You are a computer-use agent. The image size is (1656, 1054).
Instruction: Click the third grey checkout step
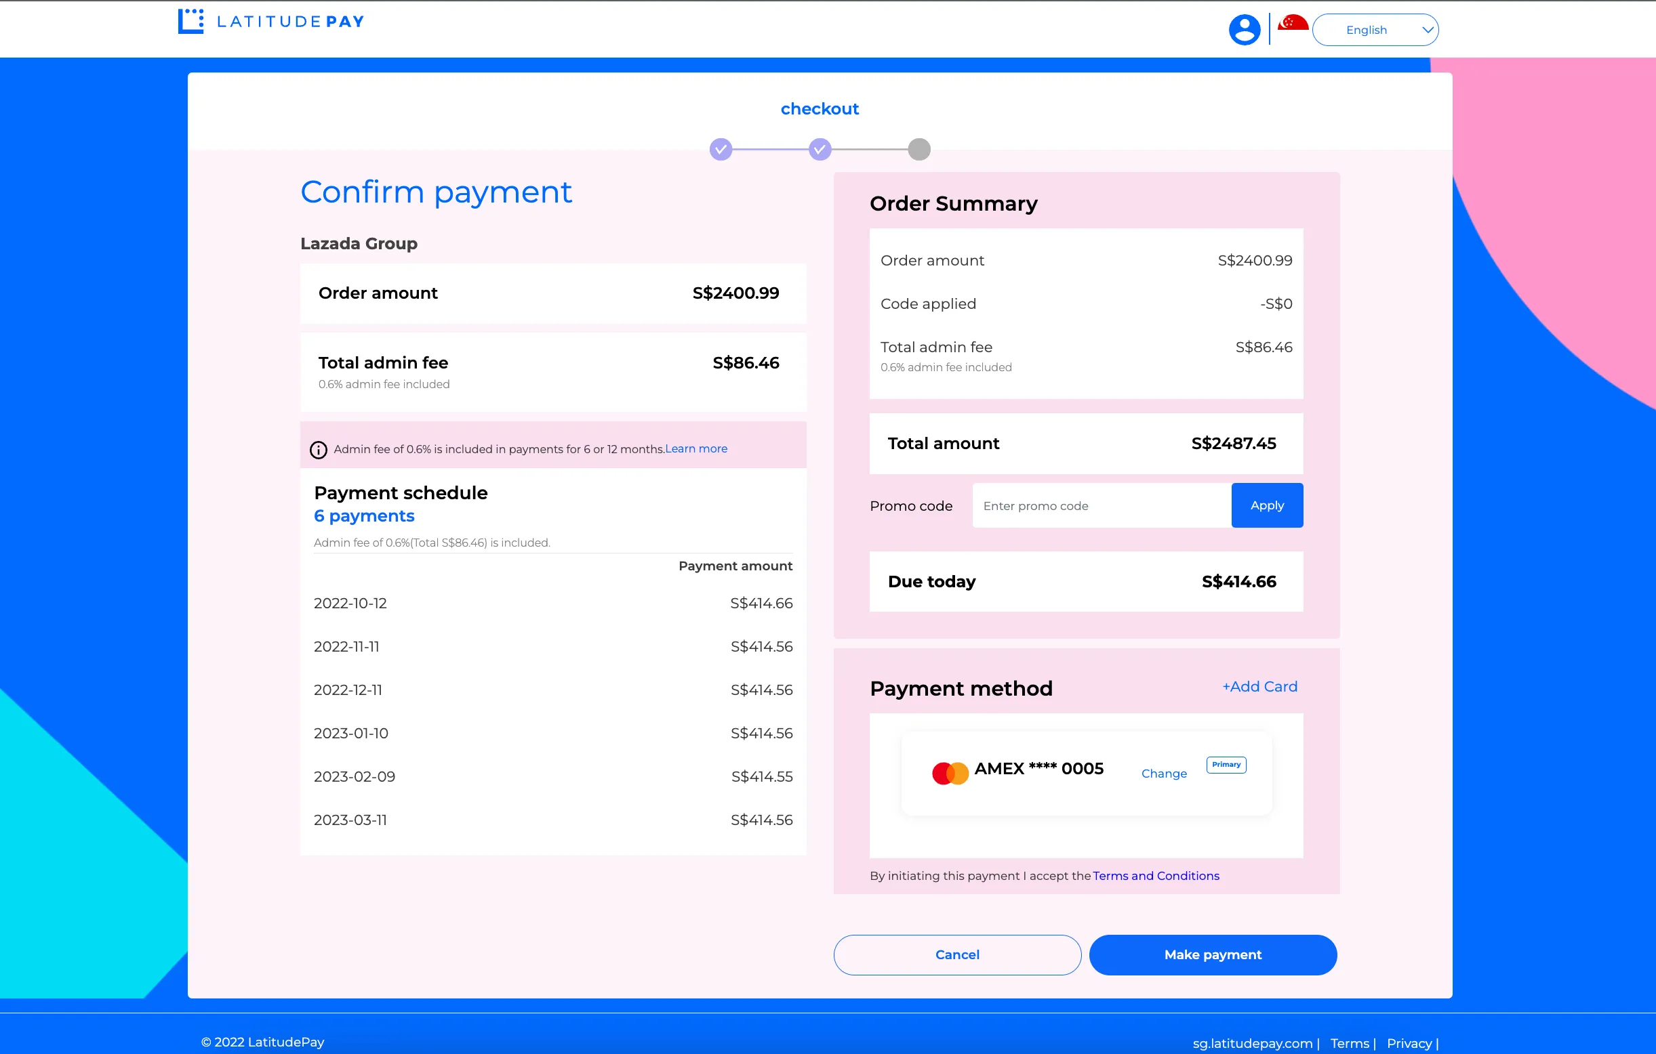pos(918,149)
